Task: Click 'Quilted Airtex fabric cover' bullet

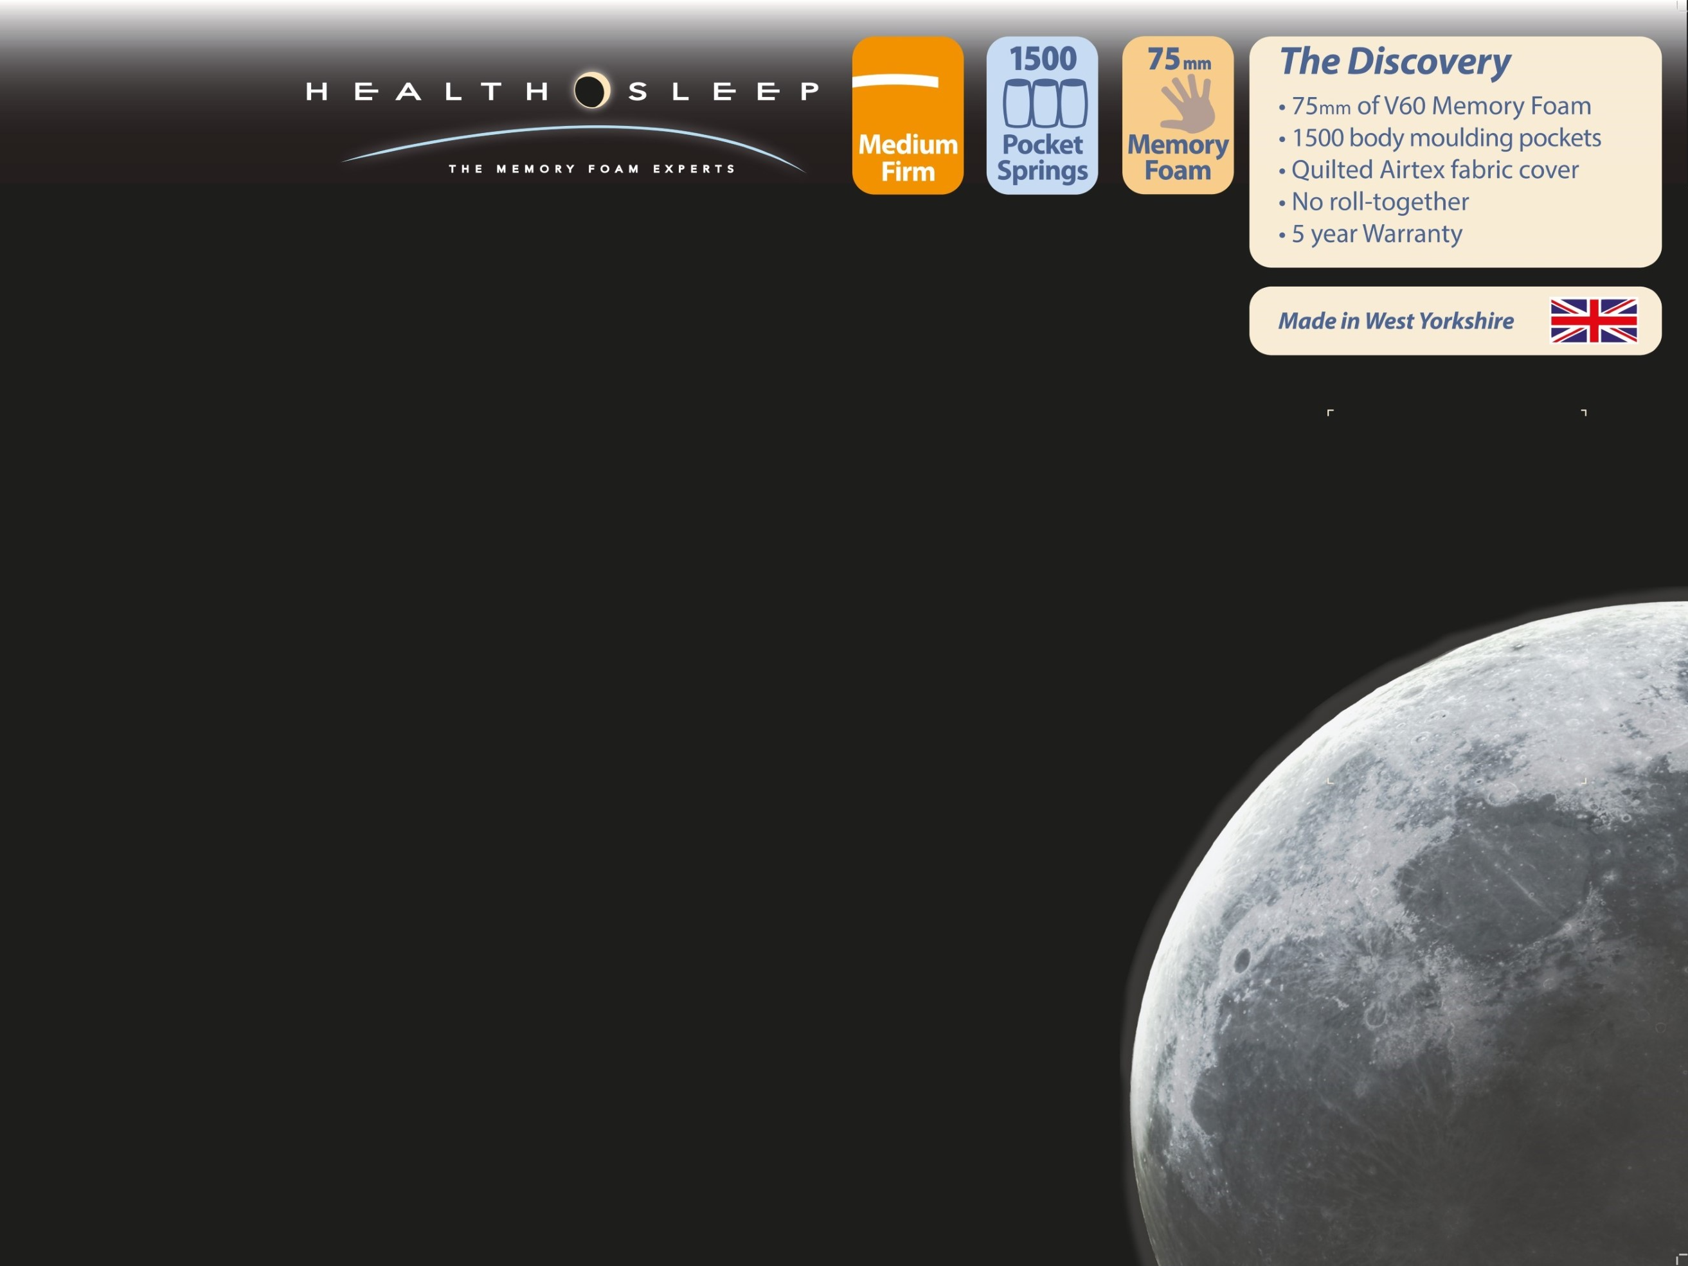Action: [x=1428, y=170]
